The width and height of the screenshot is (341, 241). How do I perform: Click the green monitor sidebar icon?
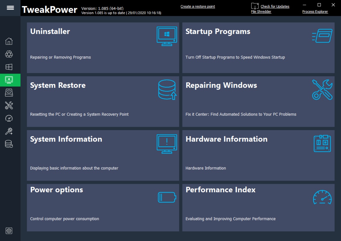9,80
